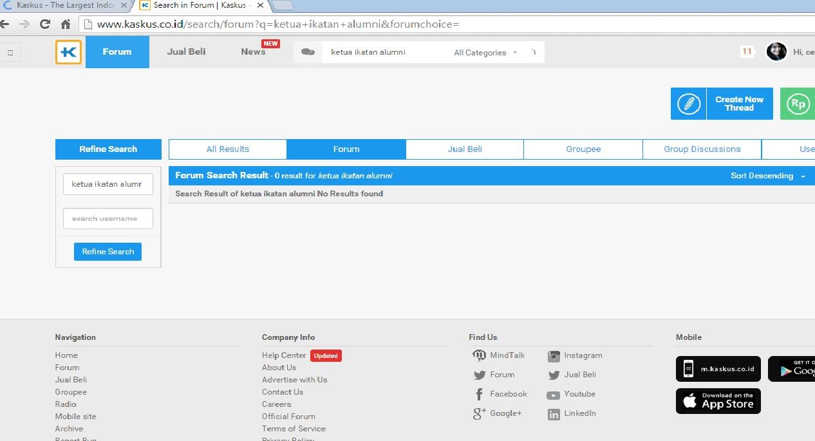Screen dimensions: 815x441
Task: Click the Refine Search panel header
Action: click(108, 149)
